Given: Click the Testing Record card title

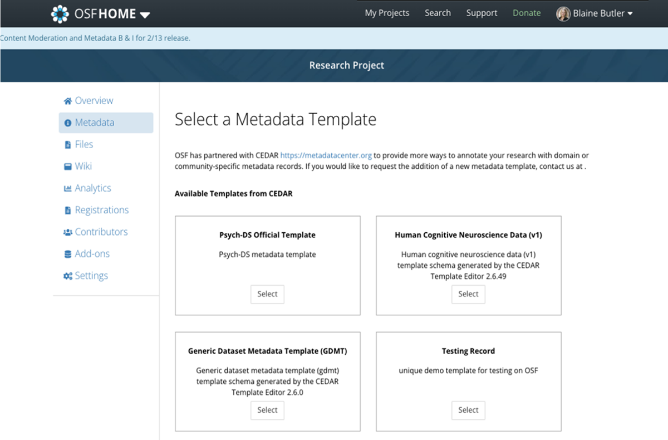Looking at the screenshot, I should (468, 351).
